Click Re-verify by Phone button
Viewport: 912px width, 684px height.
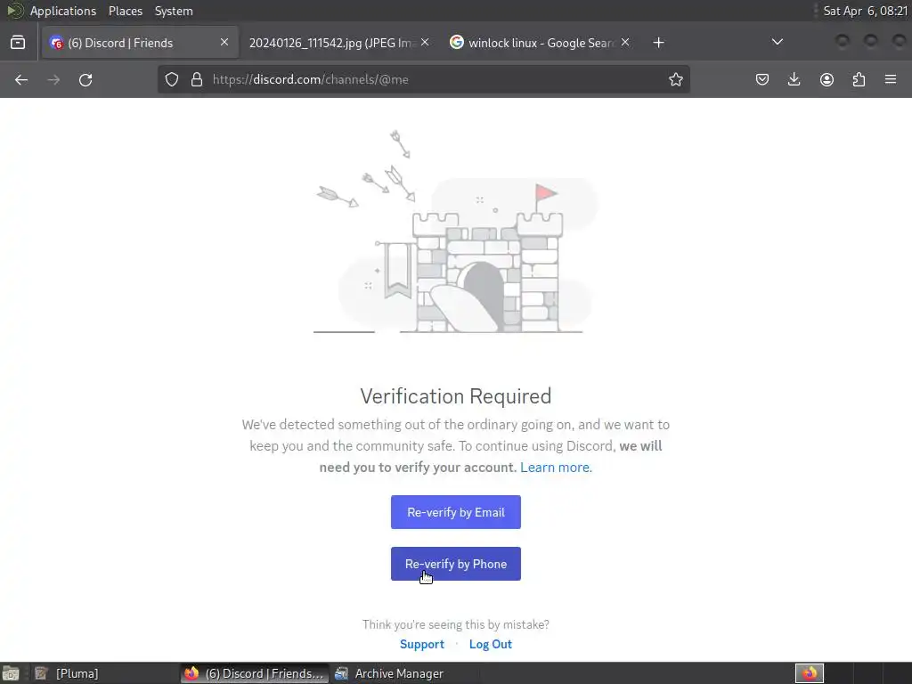(x=455, y=564)
